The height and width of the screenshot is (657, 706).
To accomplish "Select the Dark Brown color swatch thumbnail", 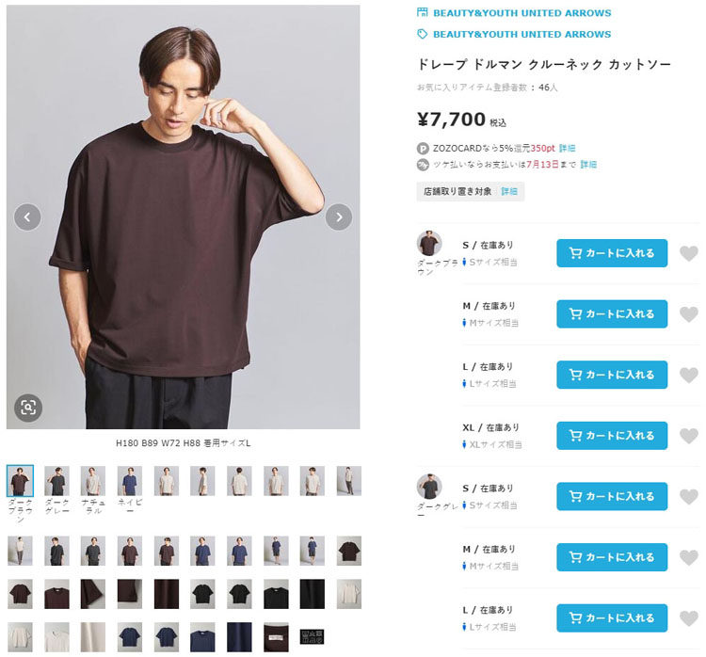I will click(x=20, y=480).
